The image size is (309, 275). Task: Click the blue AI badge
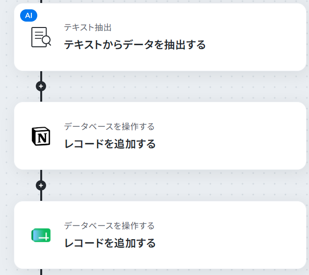[28, 15]
